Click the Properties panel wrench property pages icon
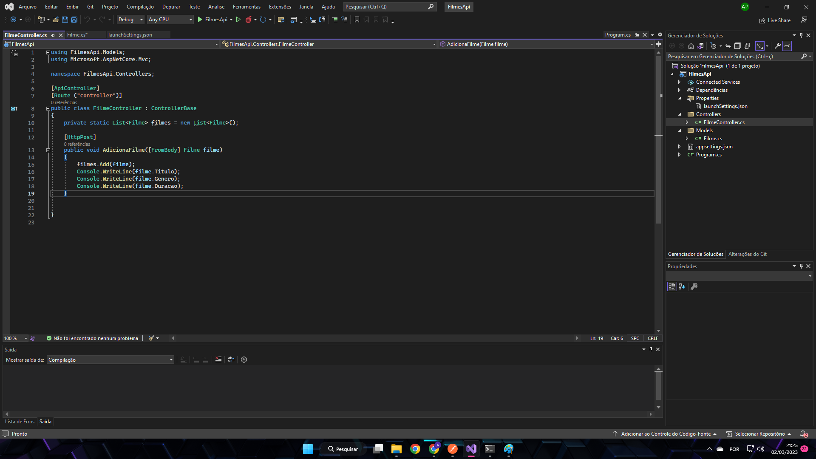The width and height of the screenshot is (816, 459). 694,286
